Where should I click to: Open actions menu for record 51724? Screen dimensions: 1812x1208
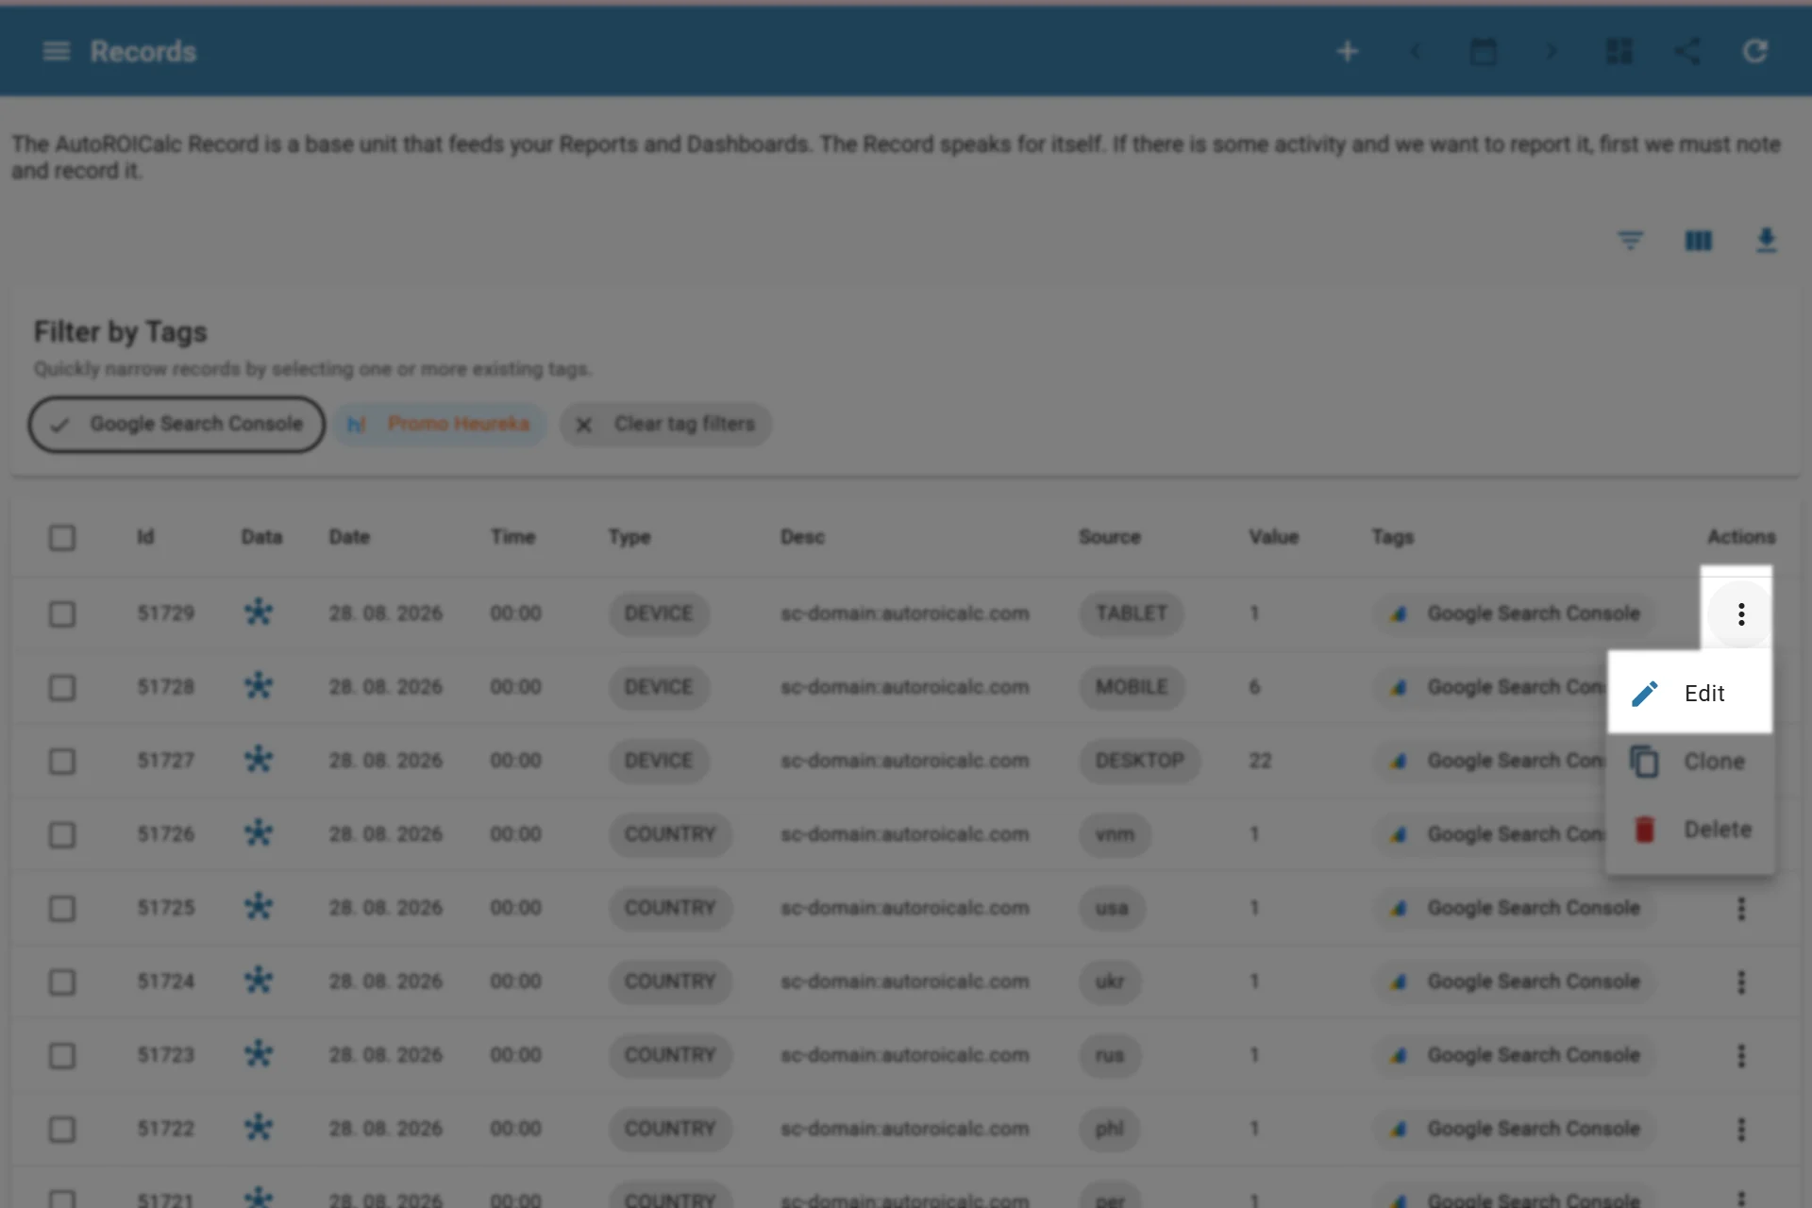point(1741,982)
